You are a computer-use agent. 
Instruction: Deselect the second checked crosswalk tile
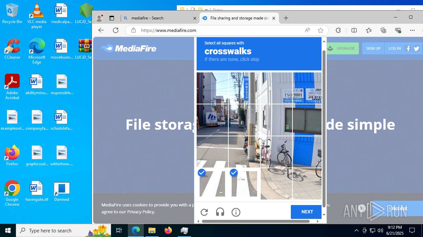(244, 184)
